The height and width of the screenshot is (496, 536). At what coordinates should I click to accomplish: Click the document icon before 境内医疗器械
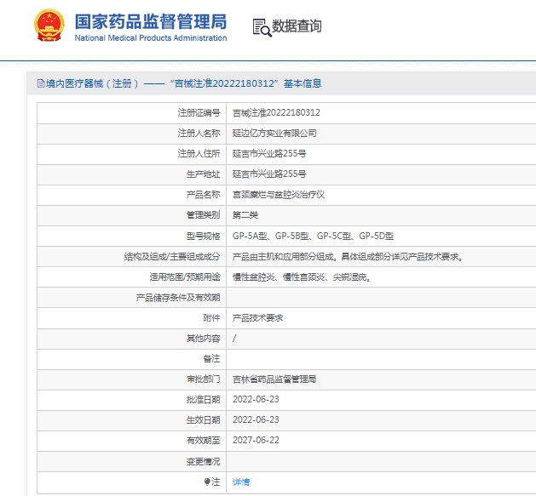pos(41,83)
